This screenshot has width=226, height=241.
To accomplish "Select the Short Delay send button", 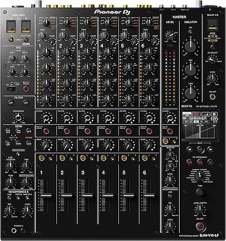I will [x=8, y=131].
